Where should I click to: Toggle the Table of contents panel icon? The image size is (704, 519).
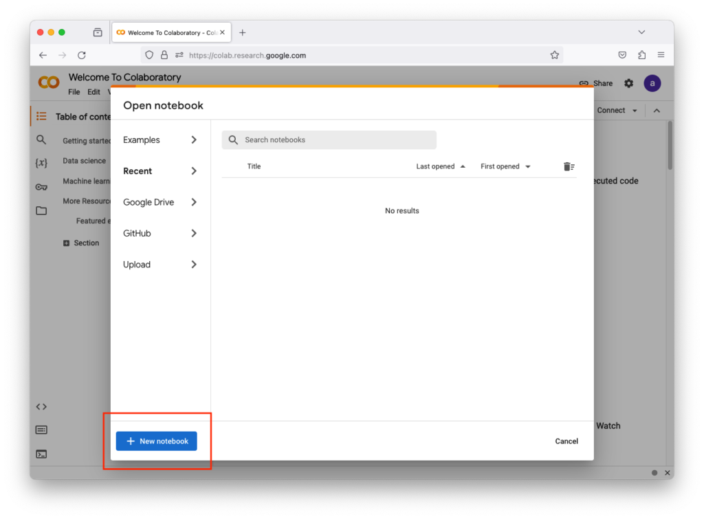41,116
